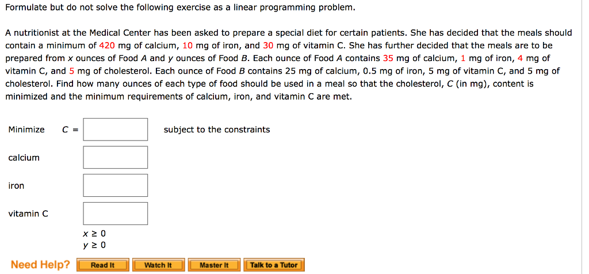Launch the Watch It video help

tap(158, 265)
